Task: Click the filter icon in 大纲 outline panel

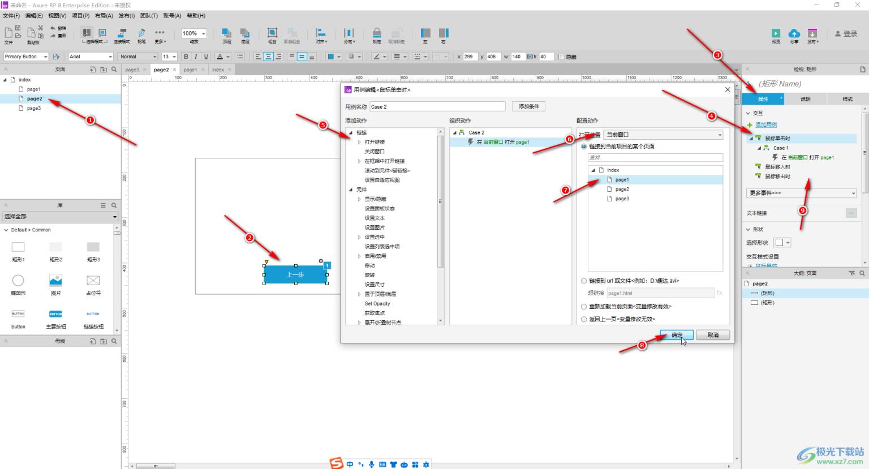Action: 852,273
